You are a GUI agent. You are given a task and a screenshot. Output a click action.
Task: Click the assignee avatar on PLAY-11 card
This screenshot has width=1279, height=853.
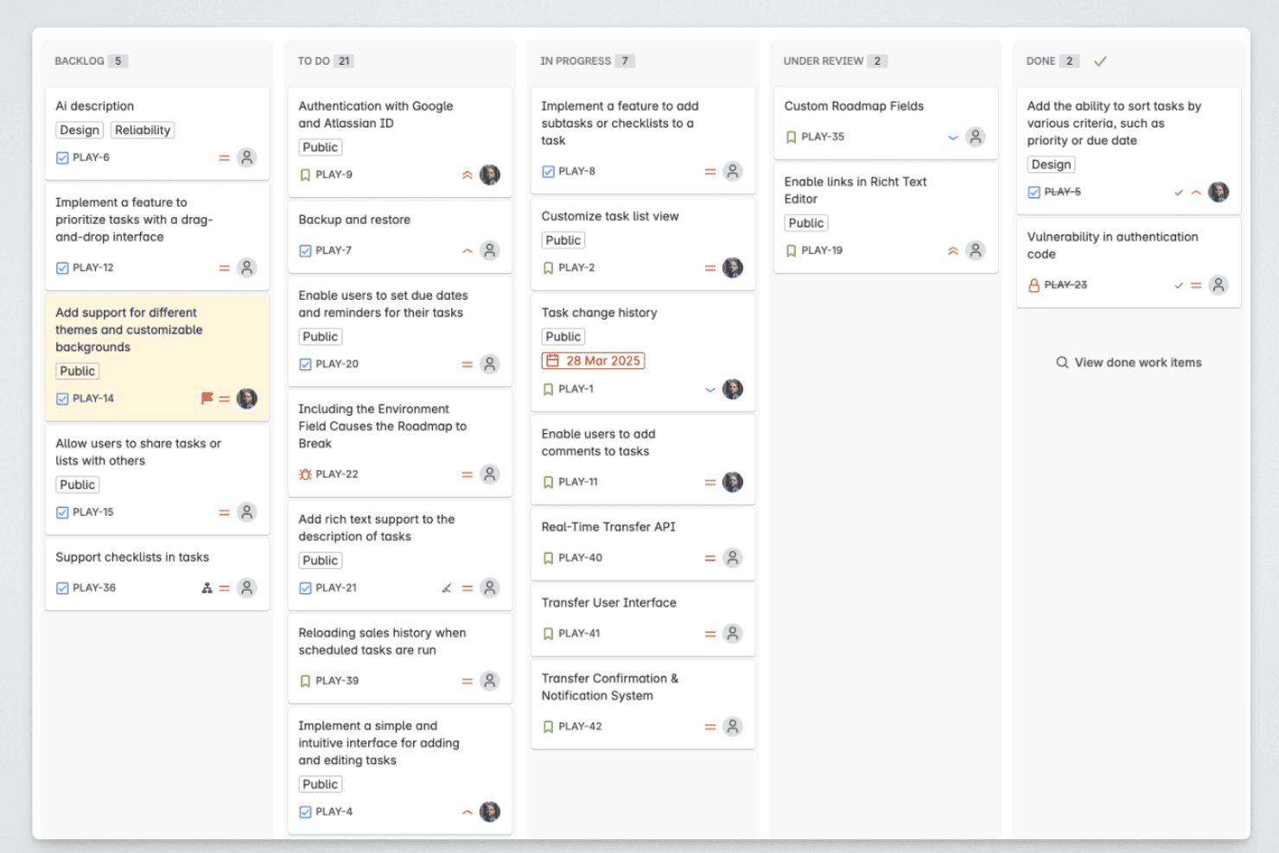pos(733,482)
